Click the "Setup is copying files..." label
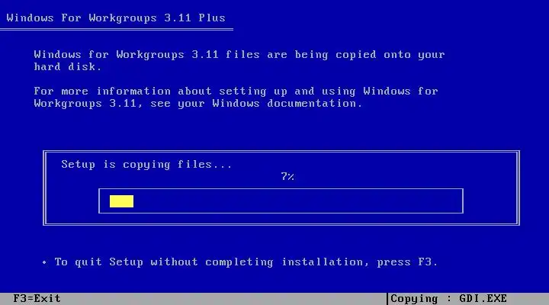The height and width of the screenshot is (305, 549). [146, 165]
